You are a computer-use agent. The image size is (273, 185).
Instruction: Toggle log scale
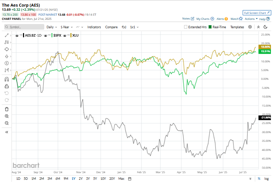pos(266,179)
